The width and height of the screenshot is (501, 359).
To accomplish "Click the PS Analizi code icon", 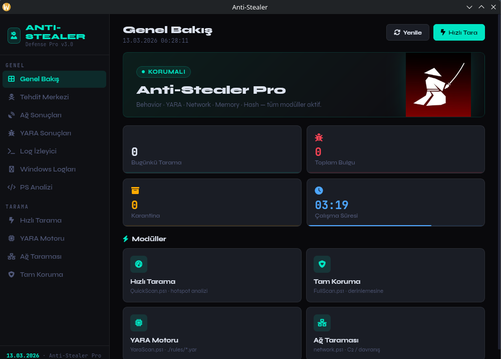I will click(11, 187).
